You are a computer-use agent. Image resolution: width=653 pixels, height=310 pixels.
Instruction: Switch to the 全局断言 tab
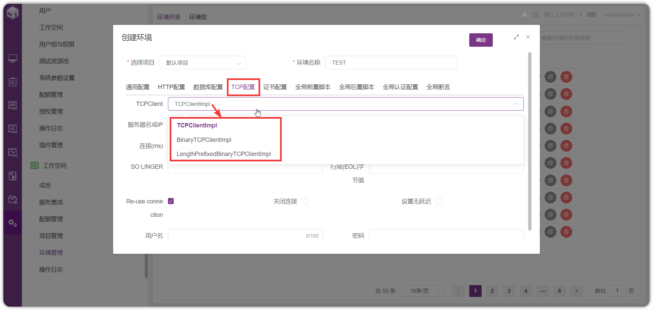[438, 87]
